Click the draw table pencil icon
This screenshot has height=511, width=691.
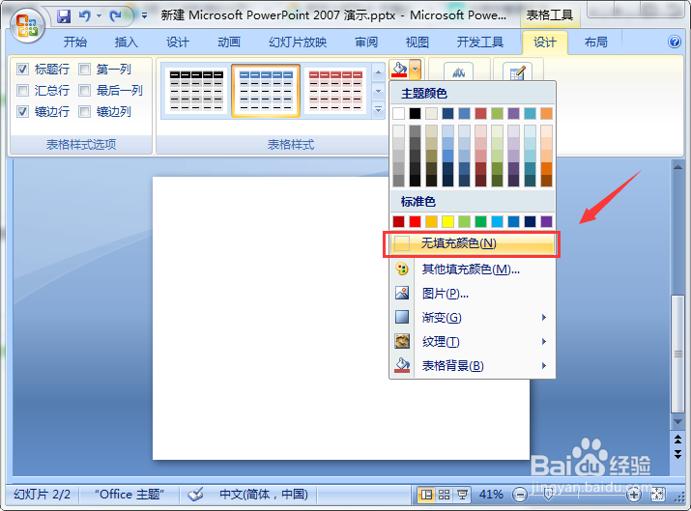(x=517, y=71)
